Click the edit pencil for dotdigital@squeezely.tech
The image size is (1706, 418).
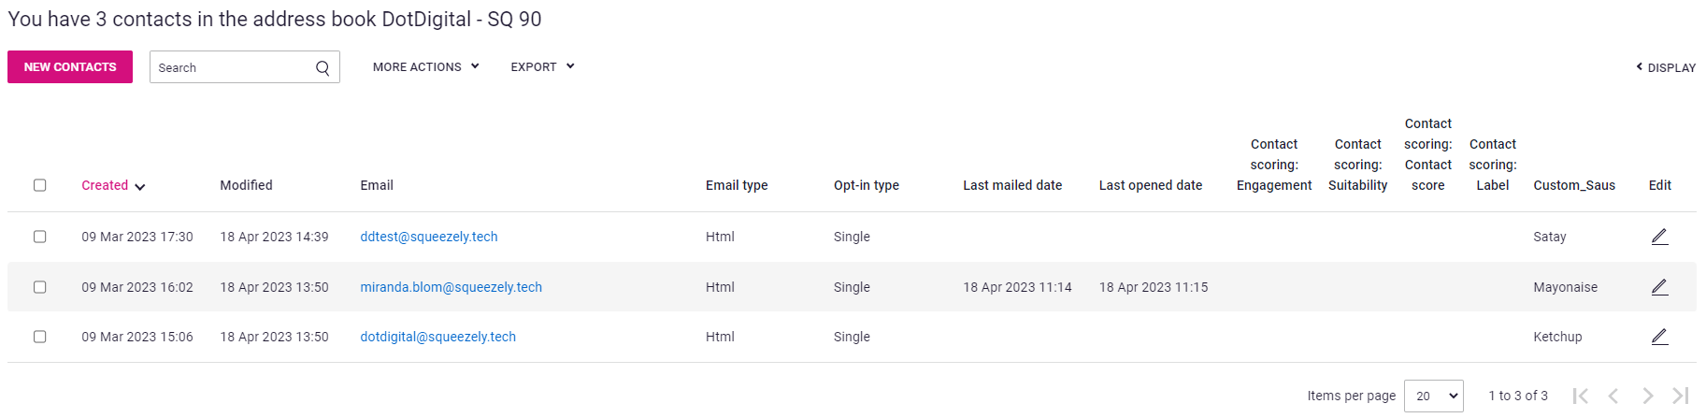[x=1659, y=337]
